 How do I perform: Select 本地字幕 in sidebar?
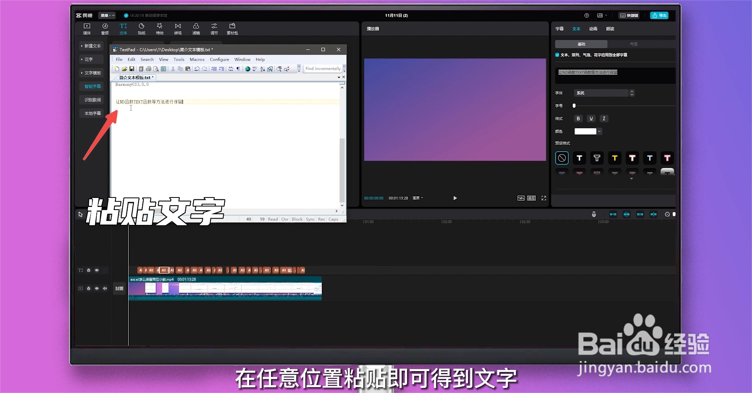[92, 114]
